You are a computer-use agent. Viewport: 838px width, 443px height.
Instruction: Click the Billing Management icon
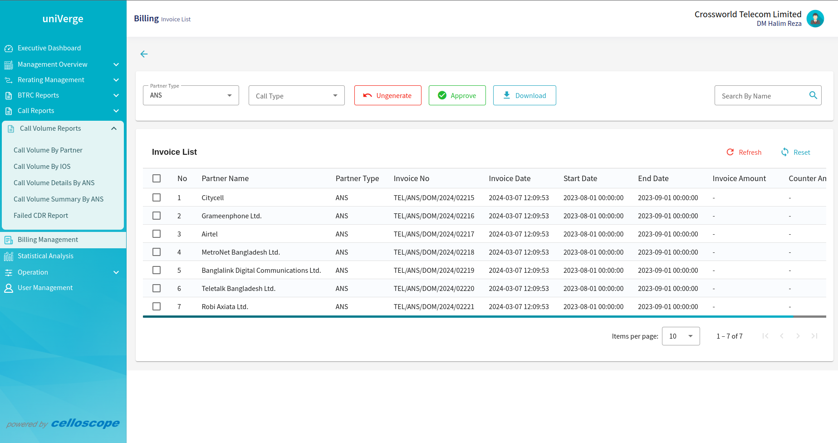click(x=9, y=240)
